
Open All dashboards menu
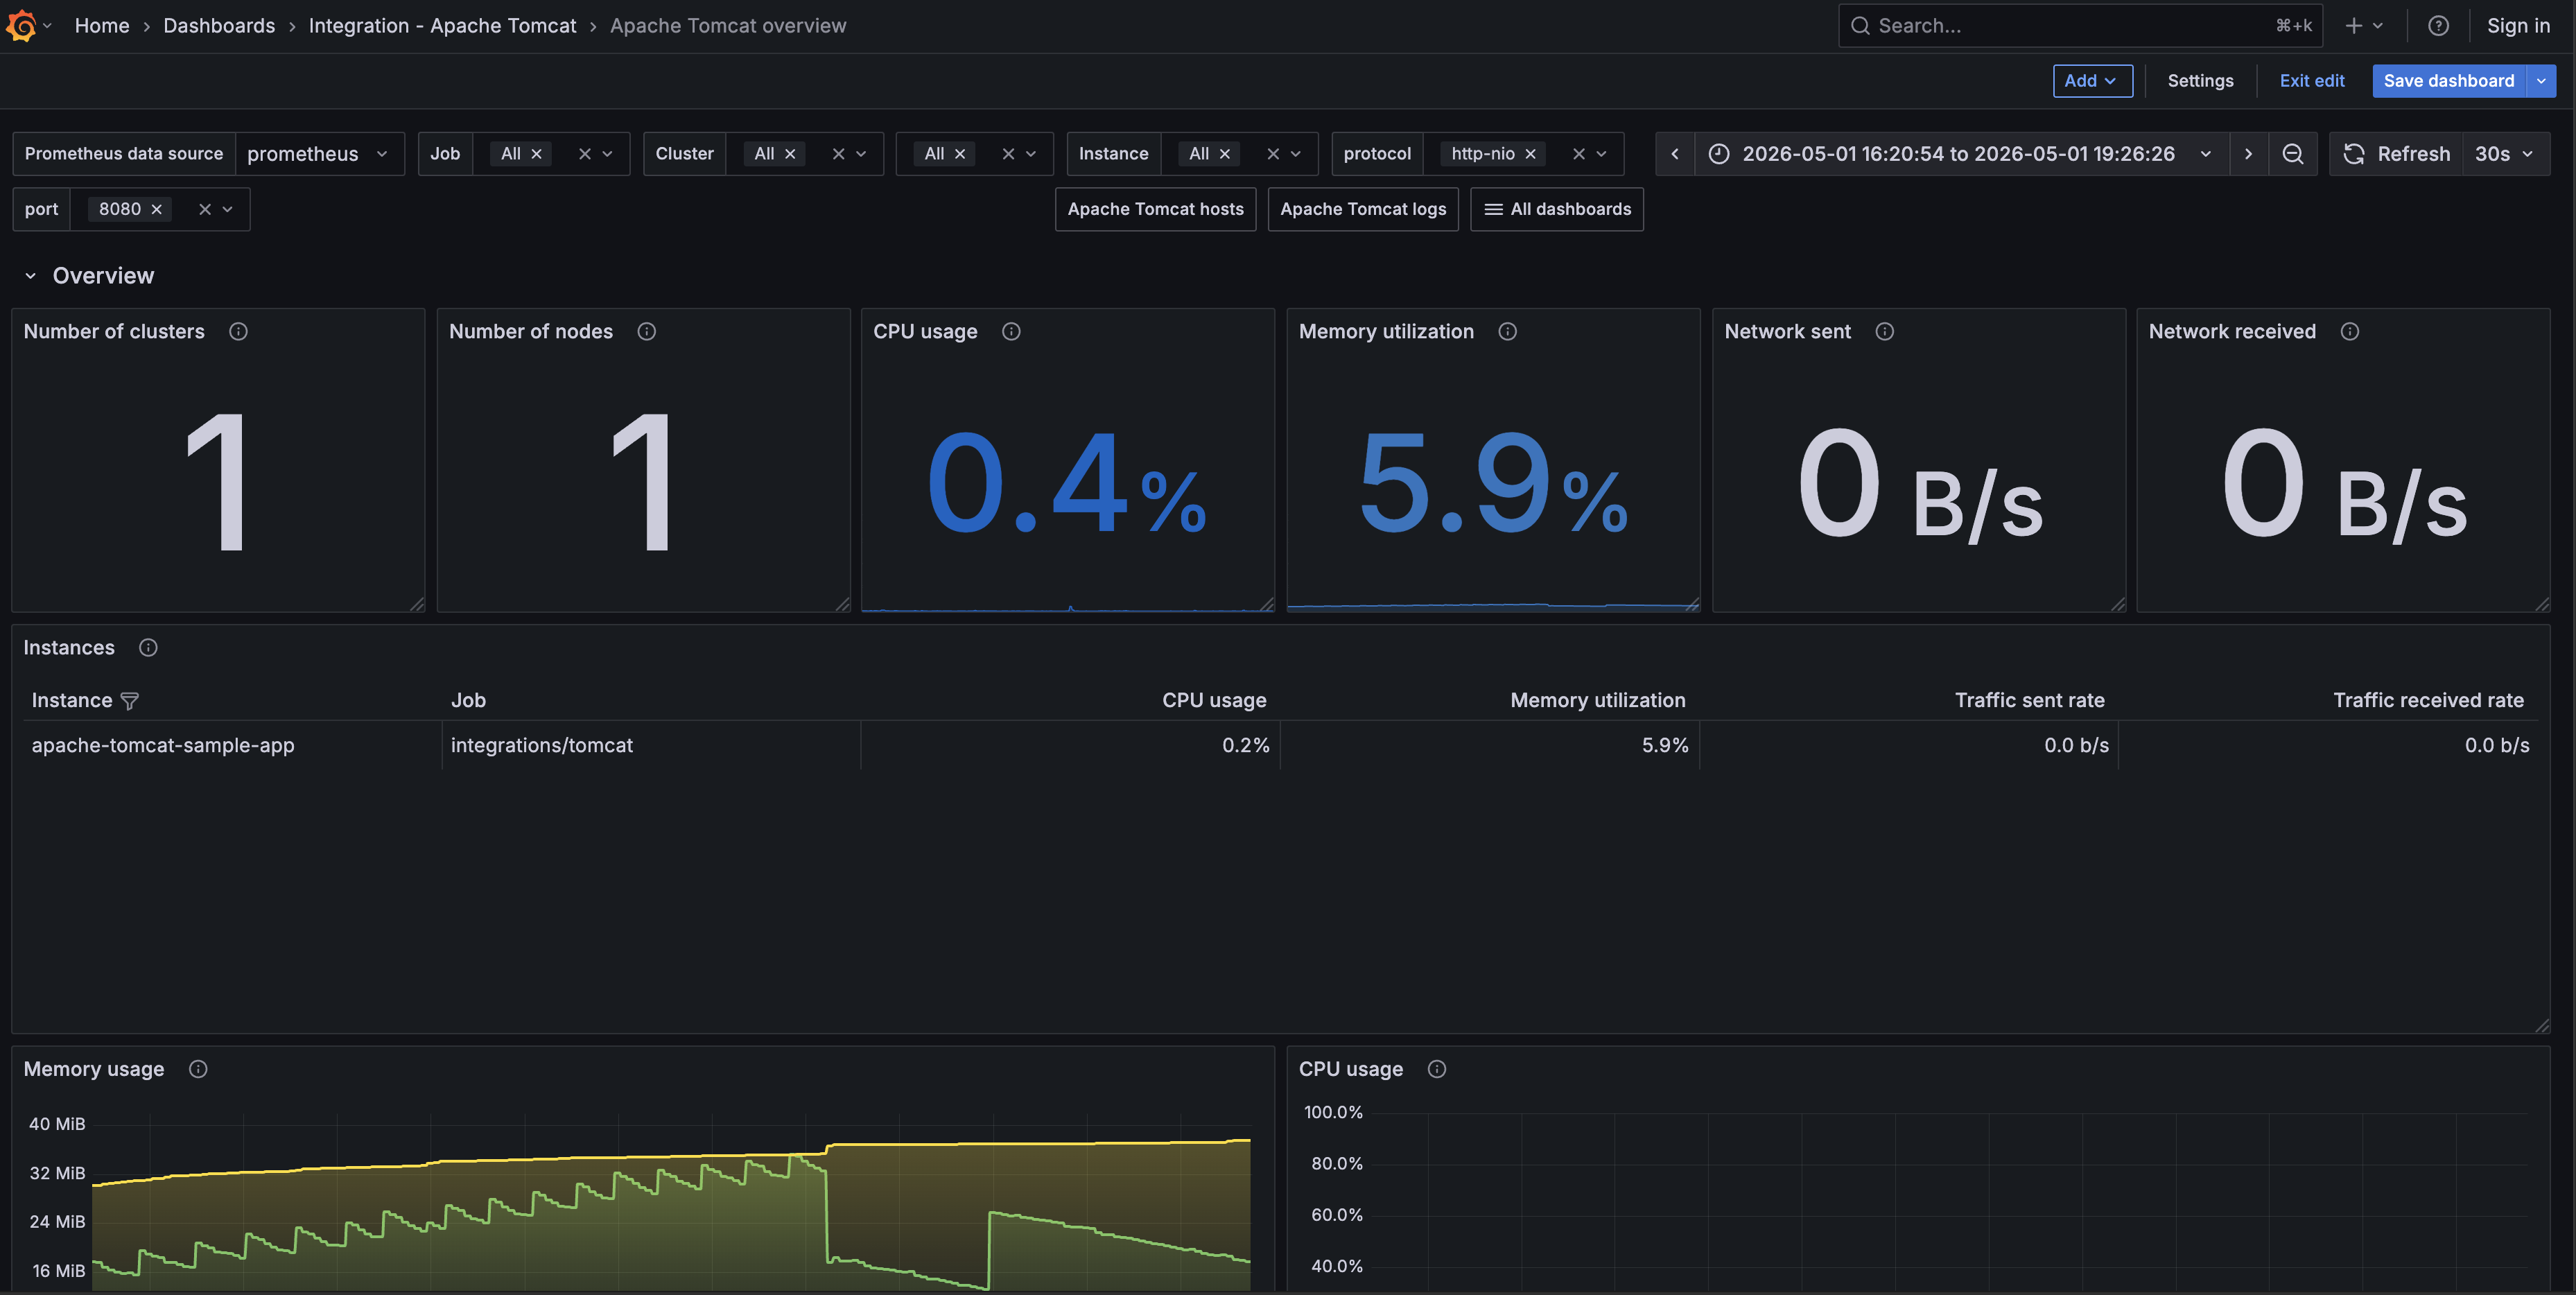pos(1556,209)
